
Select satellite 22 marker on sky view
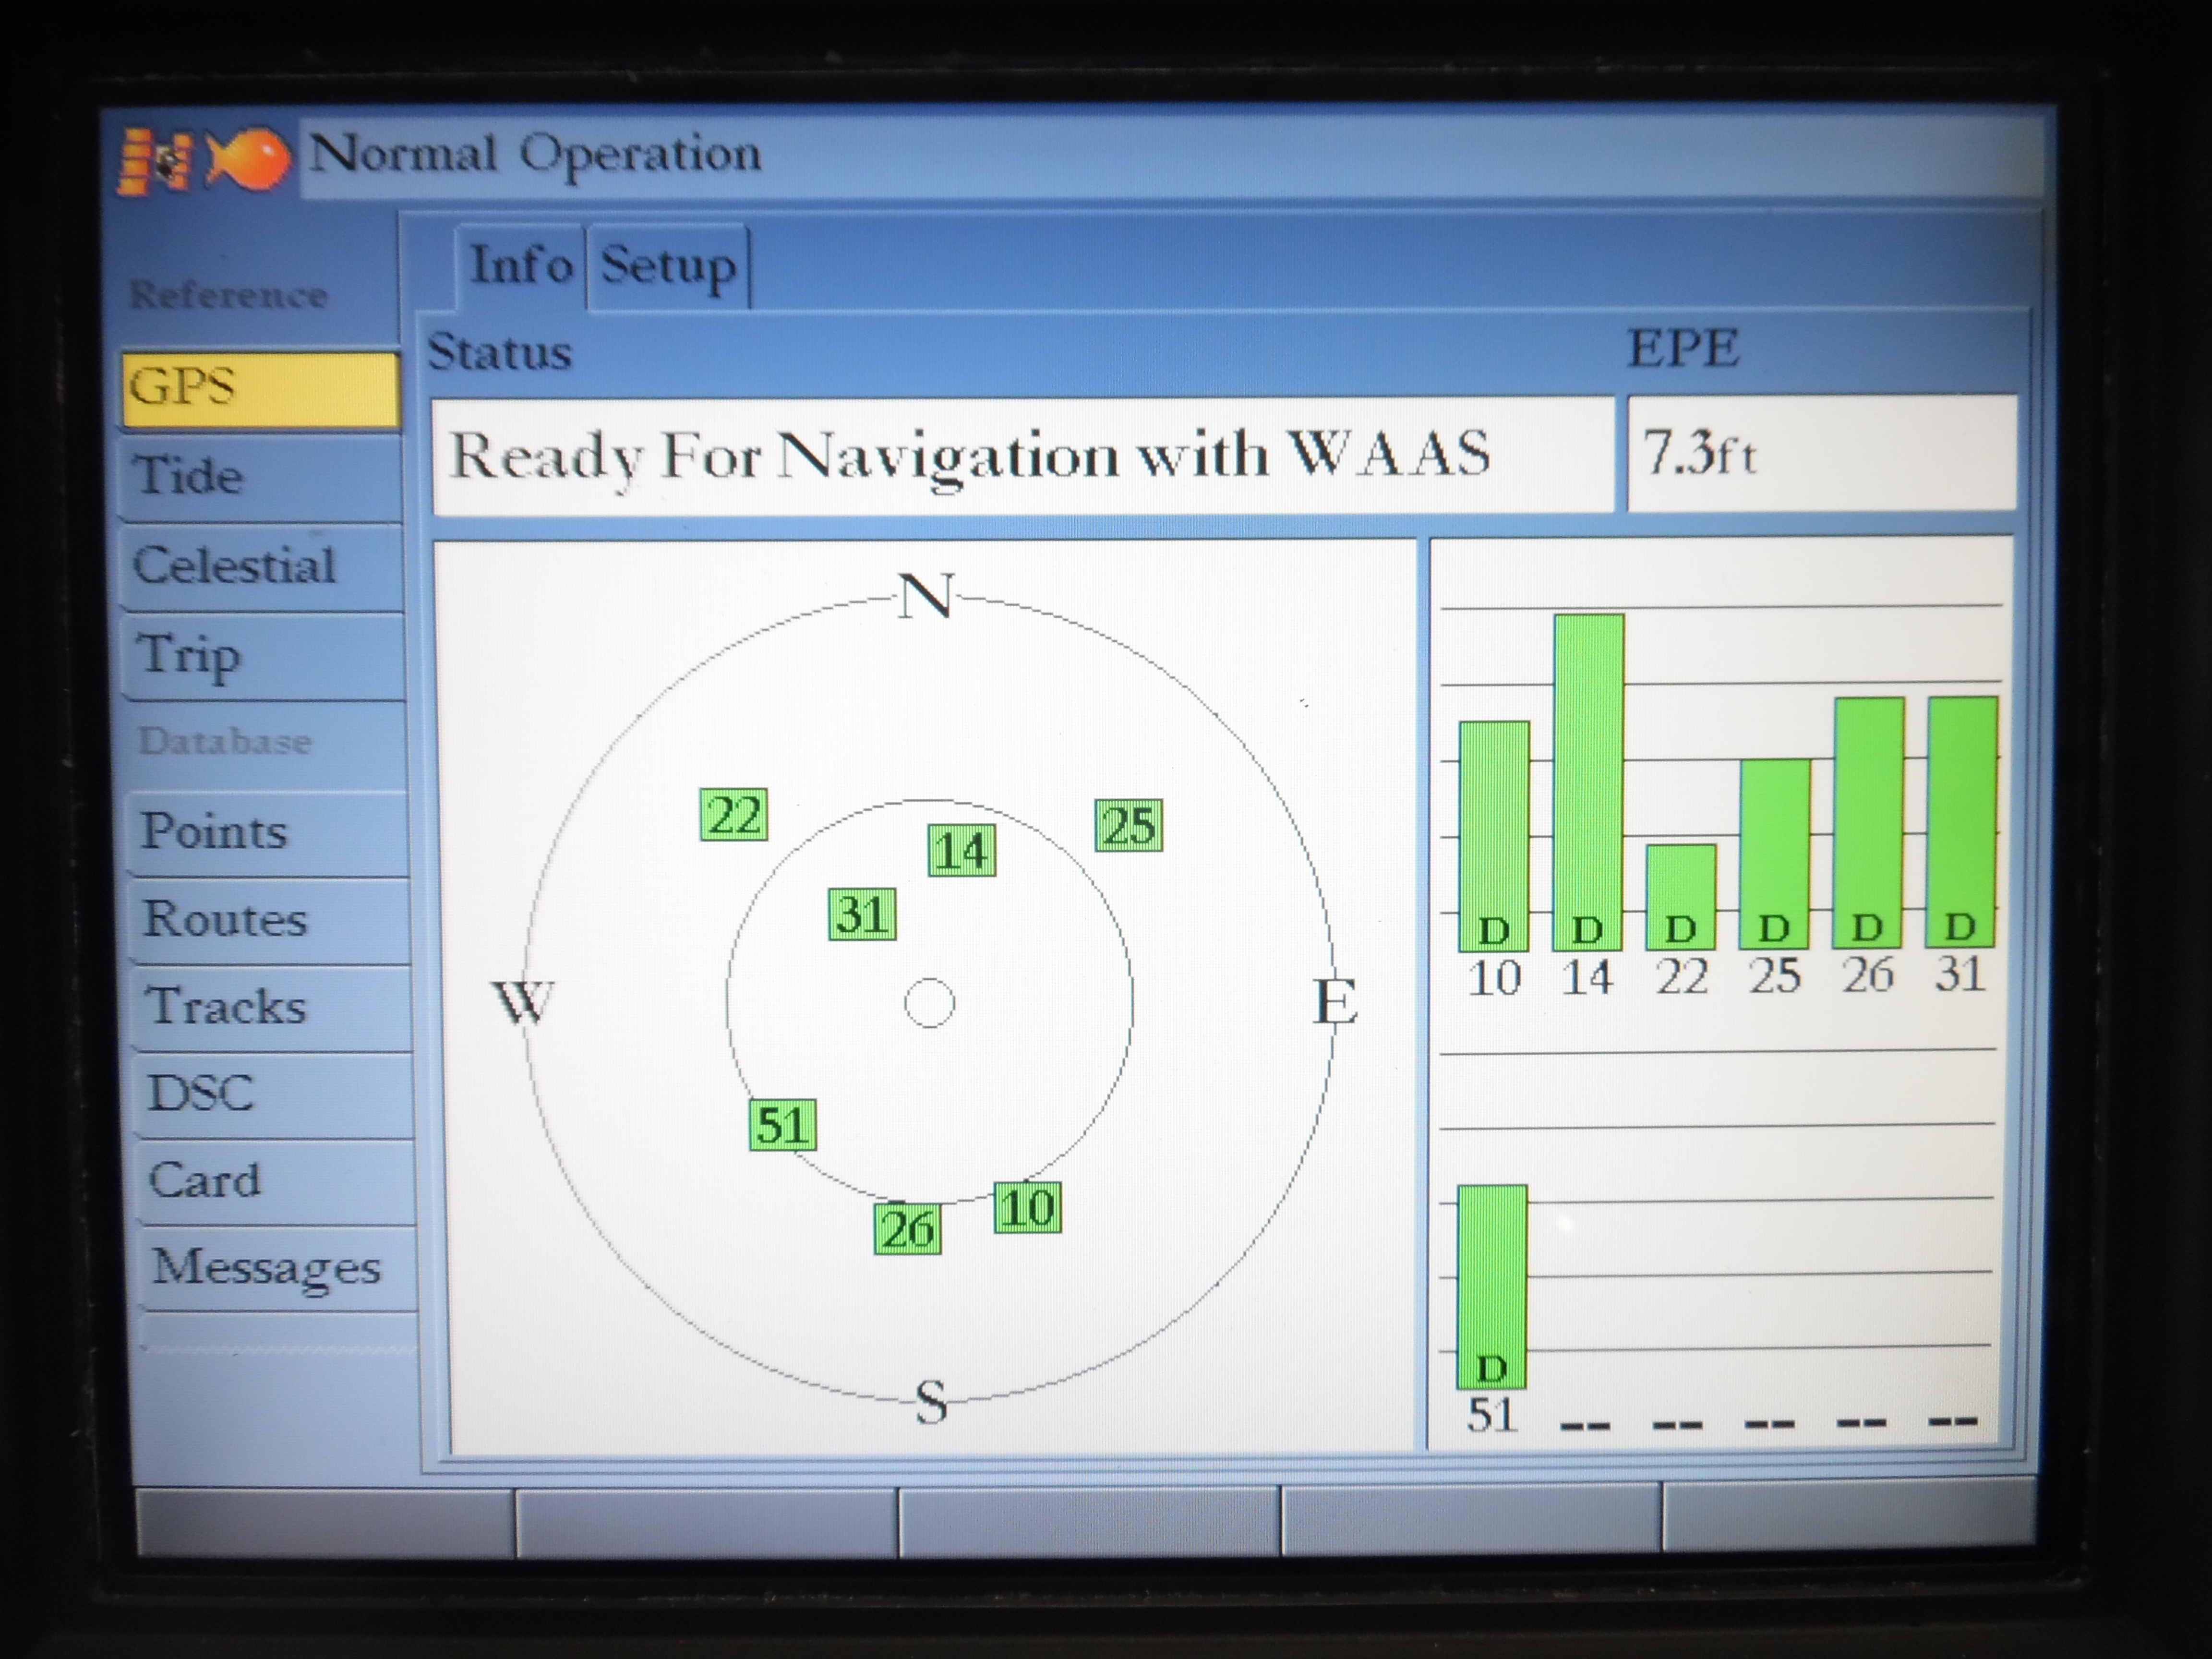click(x=734, y=814)
